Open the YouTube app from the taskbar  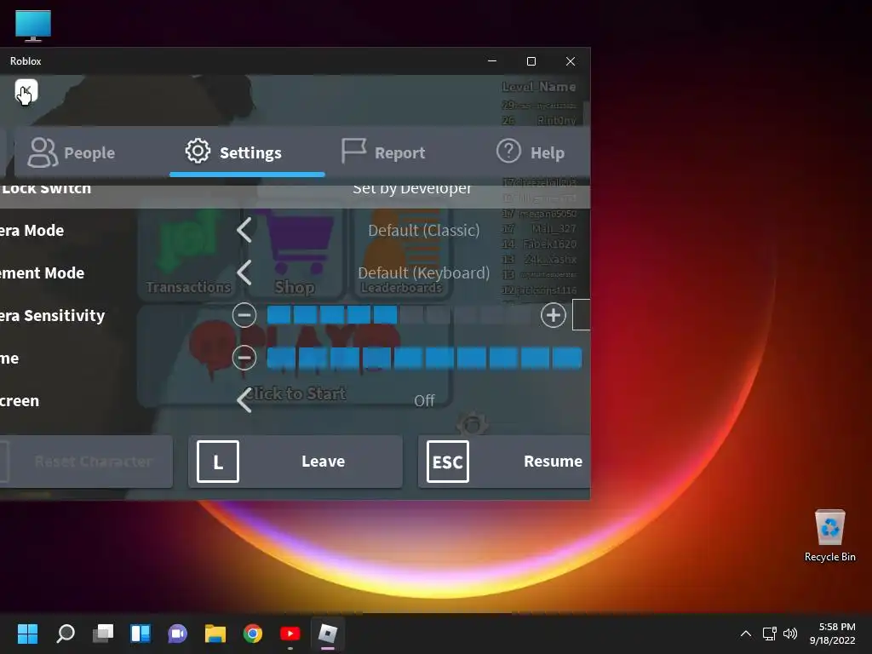point(290,634)
